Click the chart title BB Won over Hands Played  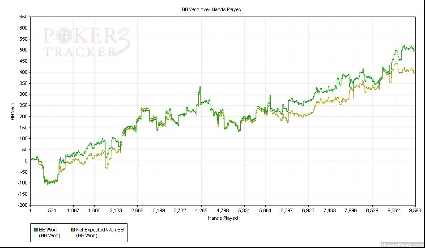click(212, 9)
